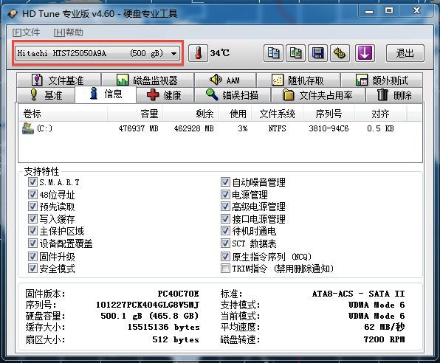This screenshot has width=440, height=363.
Task: Click the purple down-arrow icon
Action: 365,53
